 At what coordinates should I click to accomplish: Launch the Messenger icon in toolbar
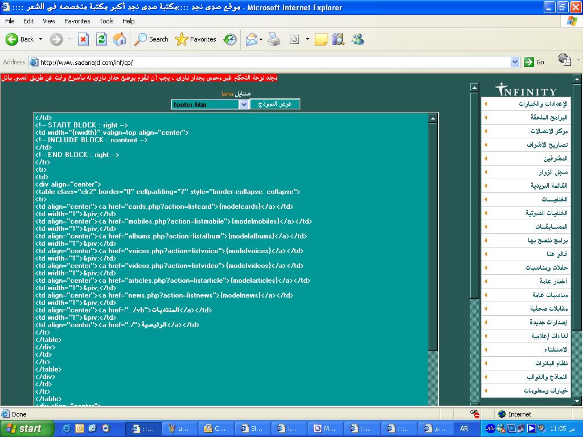coord(358,39)
